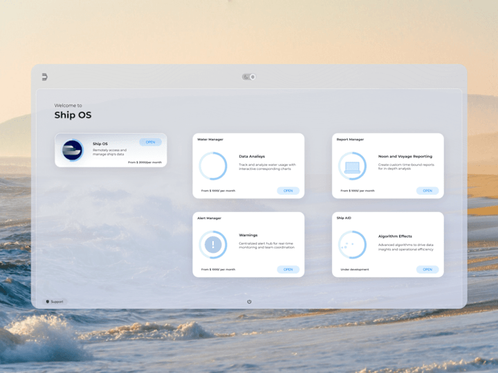The width and height of the screenshot is (498, 373).
Task: Click the Water Manager circular chart icon
Action: click(x=213, y=166)
